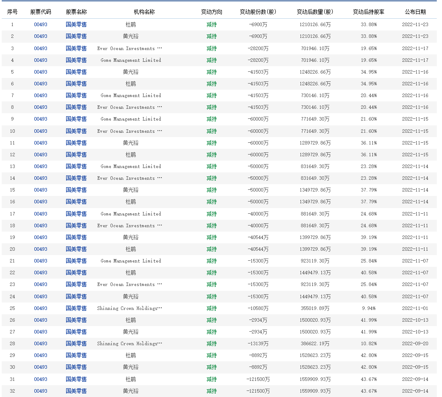Viewport: 442px width, 397px height.
Task: Click stock code 00493 in row 5
Action: (x=40, y=72)
